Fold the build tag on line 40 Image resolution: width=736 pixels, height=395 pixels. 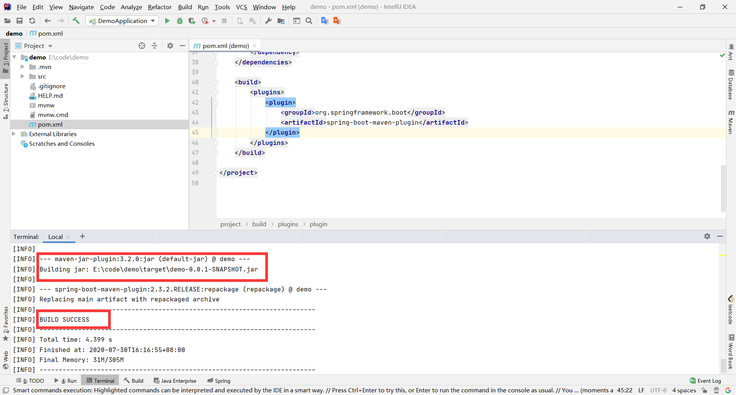216,82
